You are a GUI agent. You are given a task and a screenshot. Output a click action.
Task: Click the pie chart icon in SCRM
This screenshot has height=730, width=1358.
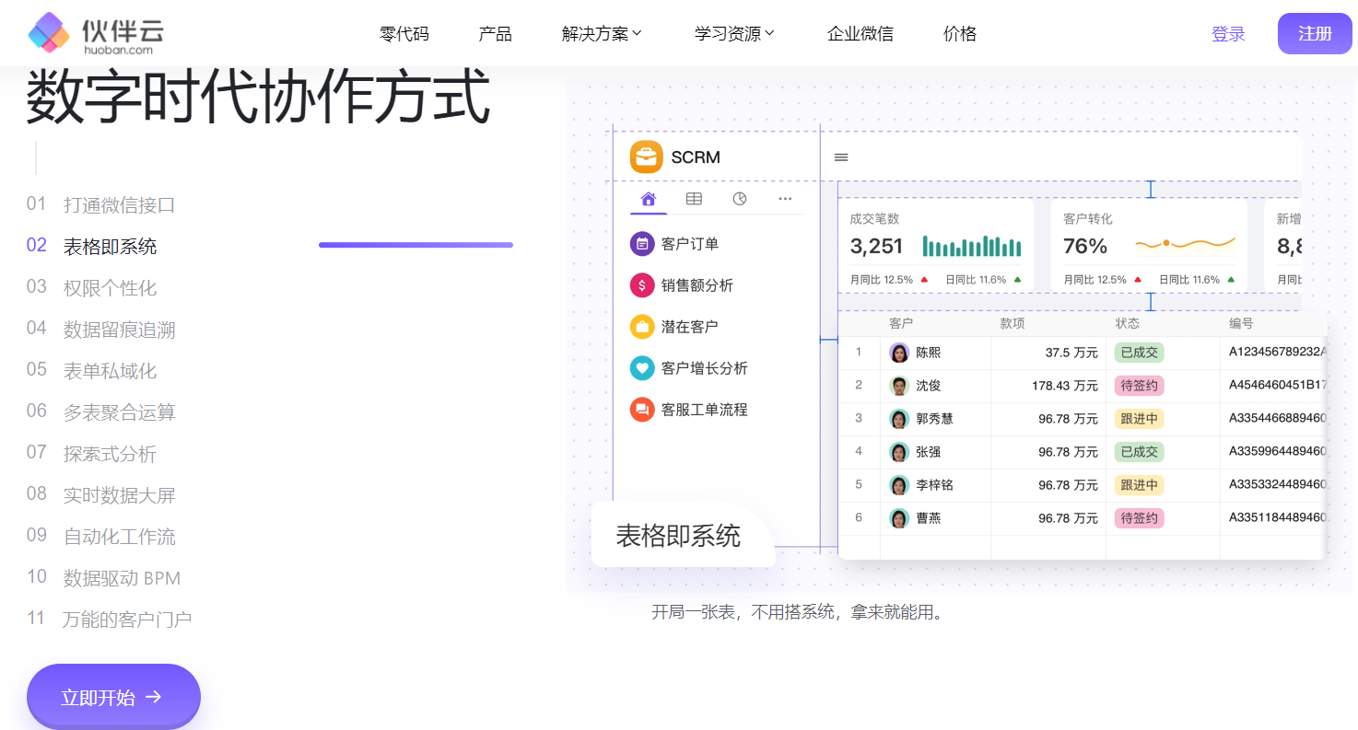739,199
